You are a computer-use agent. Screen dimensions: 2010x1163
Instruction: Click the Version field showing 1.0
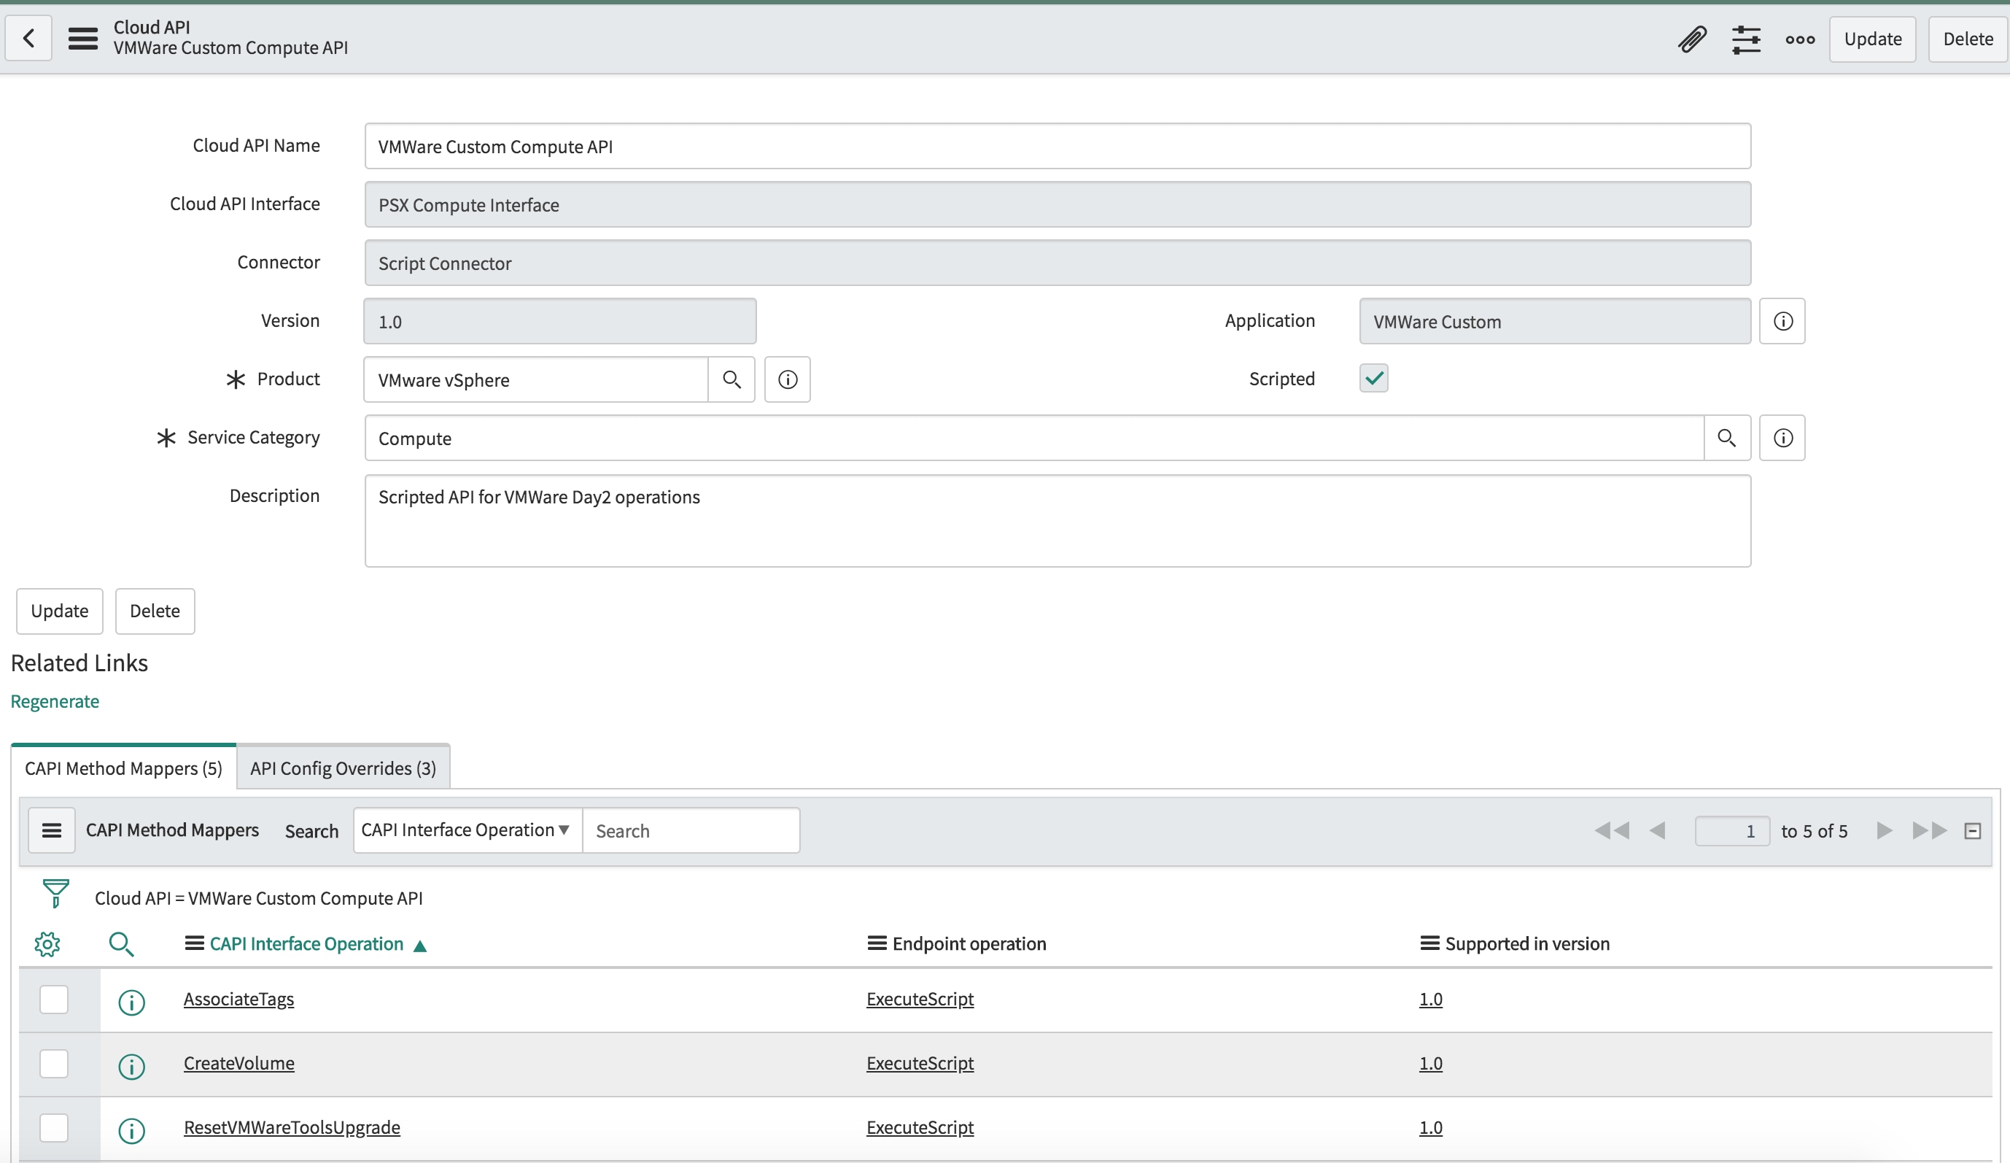pos(560,320)
